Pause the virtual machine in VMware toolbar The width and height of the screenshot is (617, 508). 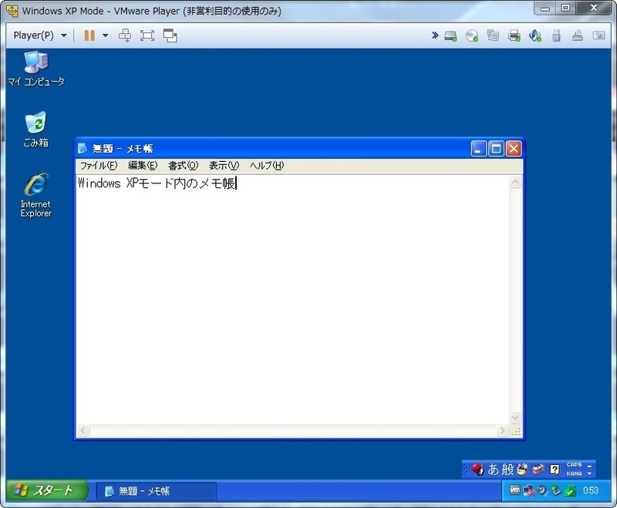coord(89,35)
